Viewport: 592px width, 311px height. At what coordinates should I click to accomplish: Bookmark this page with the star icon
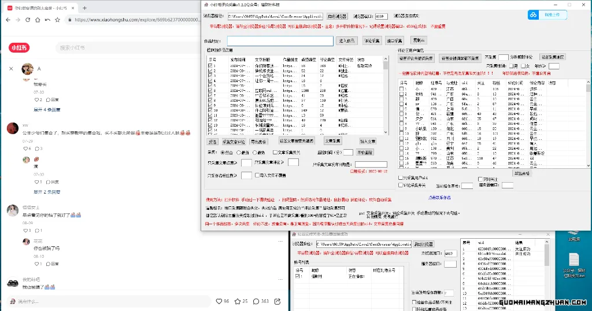click(x=57, y=20)
